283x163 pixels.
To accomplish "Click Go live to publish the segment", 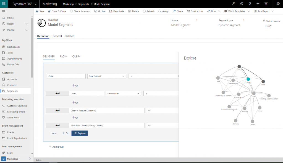I will [x=100, y=11].
